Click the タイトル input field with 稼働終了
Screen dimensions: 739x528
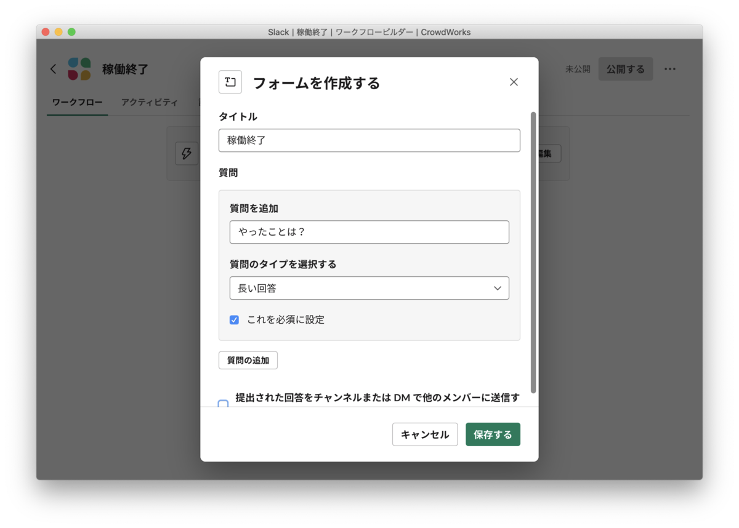click(x=369, y=140)
